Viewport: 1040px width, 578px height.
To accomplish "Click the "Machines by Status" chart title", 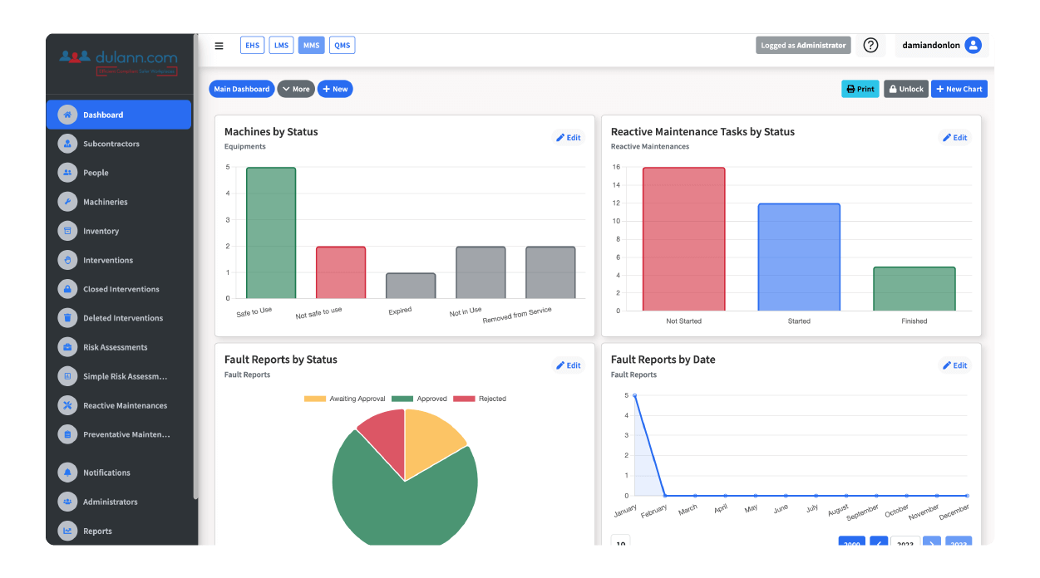I will (271, 131).
